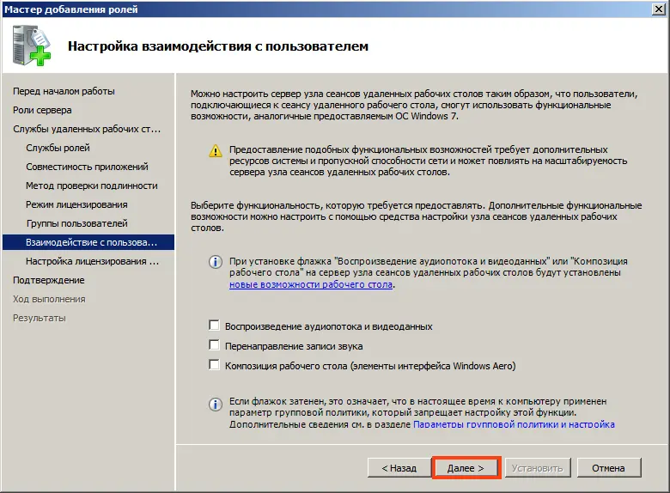Viewport: 670px width, 493px height.
Task: Jump to "Подтверждение" step
Action: pos(49,280)
